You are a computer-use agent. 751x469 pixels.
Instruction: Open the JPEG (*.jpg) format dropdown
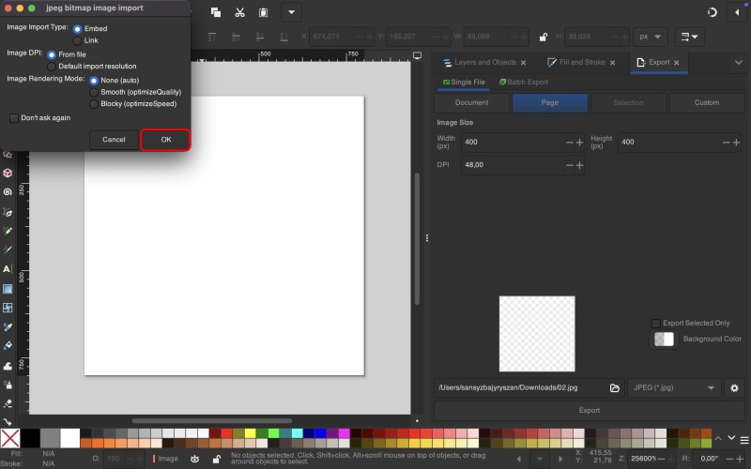click(x=673, y=388)
